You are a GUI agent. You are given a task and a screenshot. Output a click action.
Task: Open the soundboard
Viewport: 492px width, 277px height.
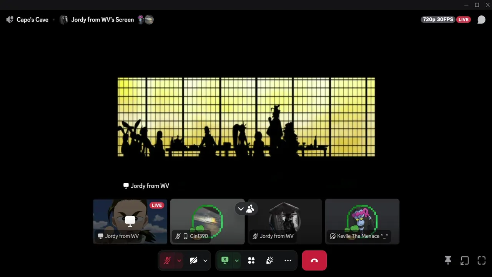269,260
